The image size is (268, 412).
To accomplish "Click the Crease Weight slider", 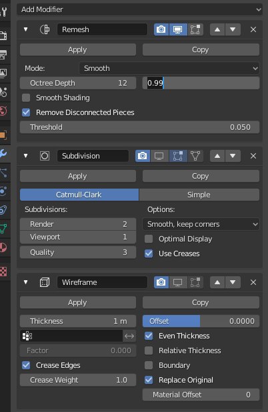I will [78, 380].
